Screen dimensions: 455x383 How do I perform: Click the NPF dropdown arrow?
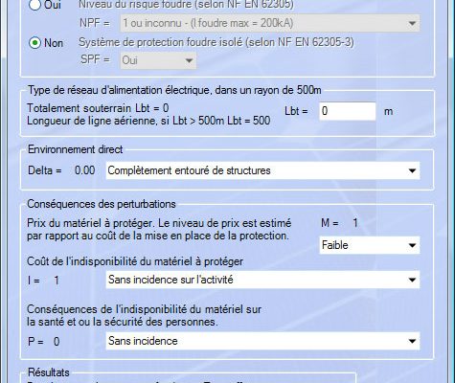(x=412, y=23)
